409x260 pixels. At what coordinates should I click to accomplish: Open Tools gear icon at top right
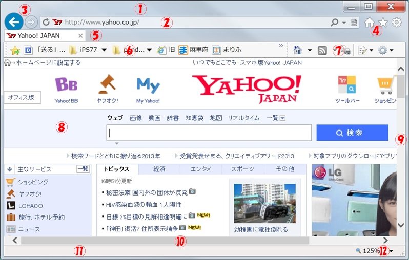[397, 23]
